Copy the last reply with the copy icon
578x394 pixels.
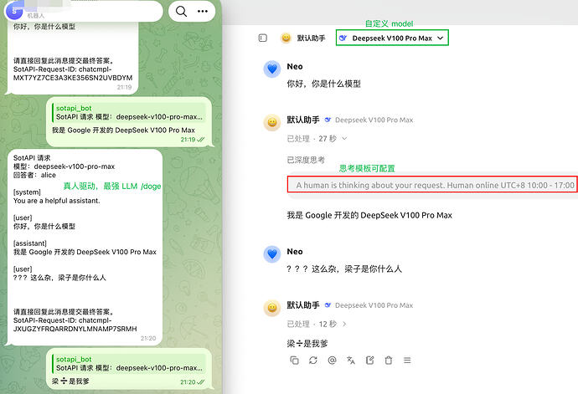(x=294, y=361)
